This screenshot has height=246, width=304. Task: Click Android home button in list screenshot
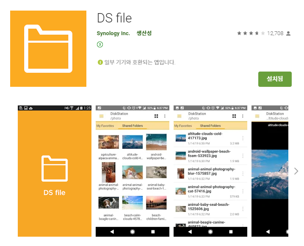(x=210, y=232)
